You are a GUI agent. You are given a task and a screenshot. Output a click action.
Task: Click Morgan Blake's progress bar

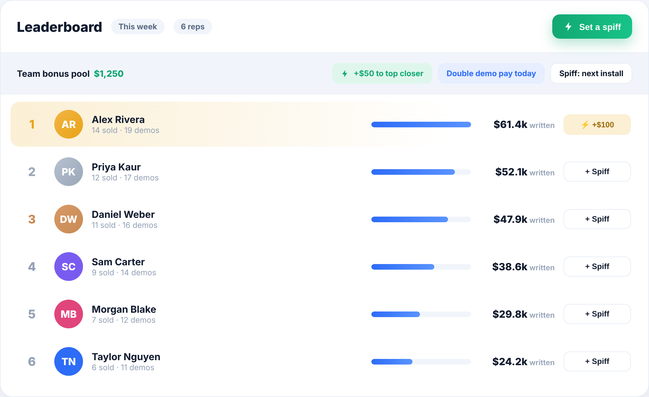coord(421,314)
